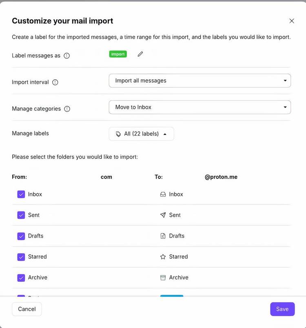
Task: Click the destination Inbox text
Action: (176, 194)
